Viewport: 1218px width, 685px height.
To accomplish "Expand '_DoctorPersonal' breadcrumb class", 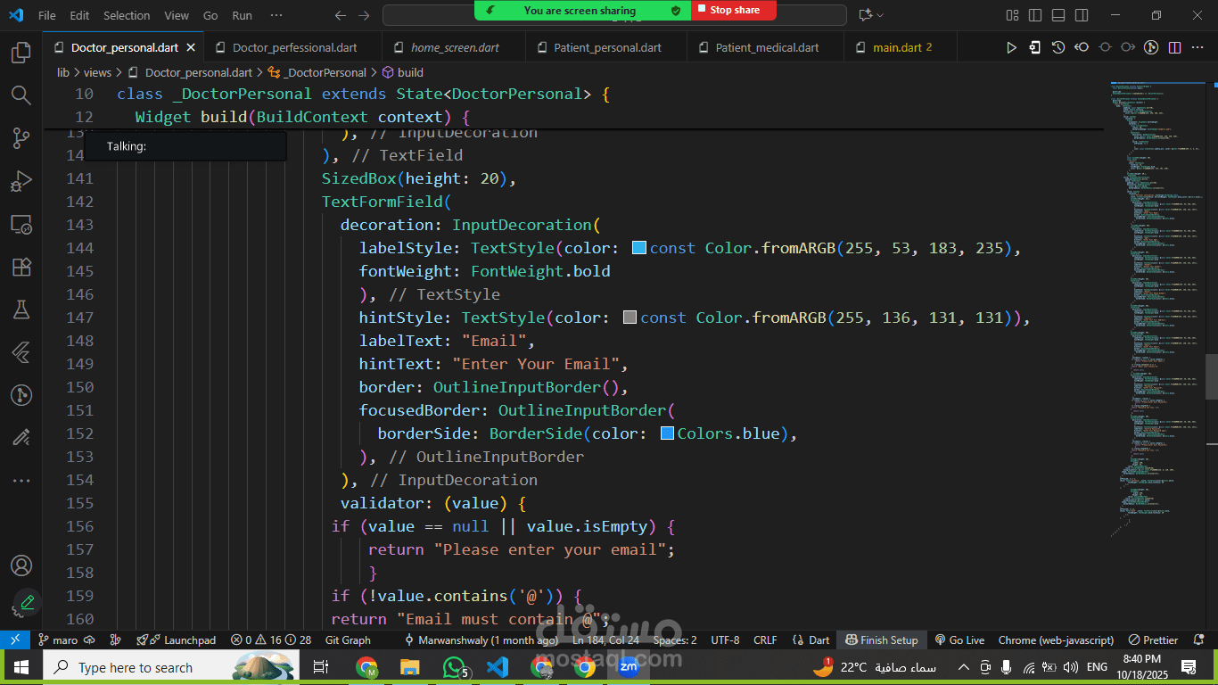I will pyautogui.click(x=325, y=72).
